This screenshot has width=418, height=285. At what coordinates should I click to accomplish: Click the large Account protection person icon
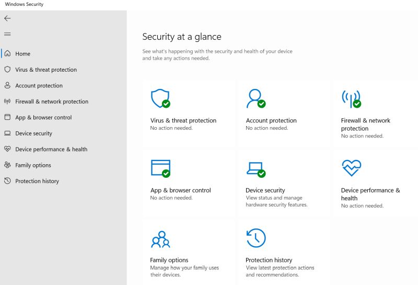pos(256,98)
